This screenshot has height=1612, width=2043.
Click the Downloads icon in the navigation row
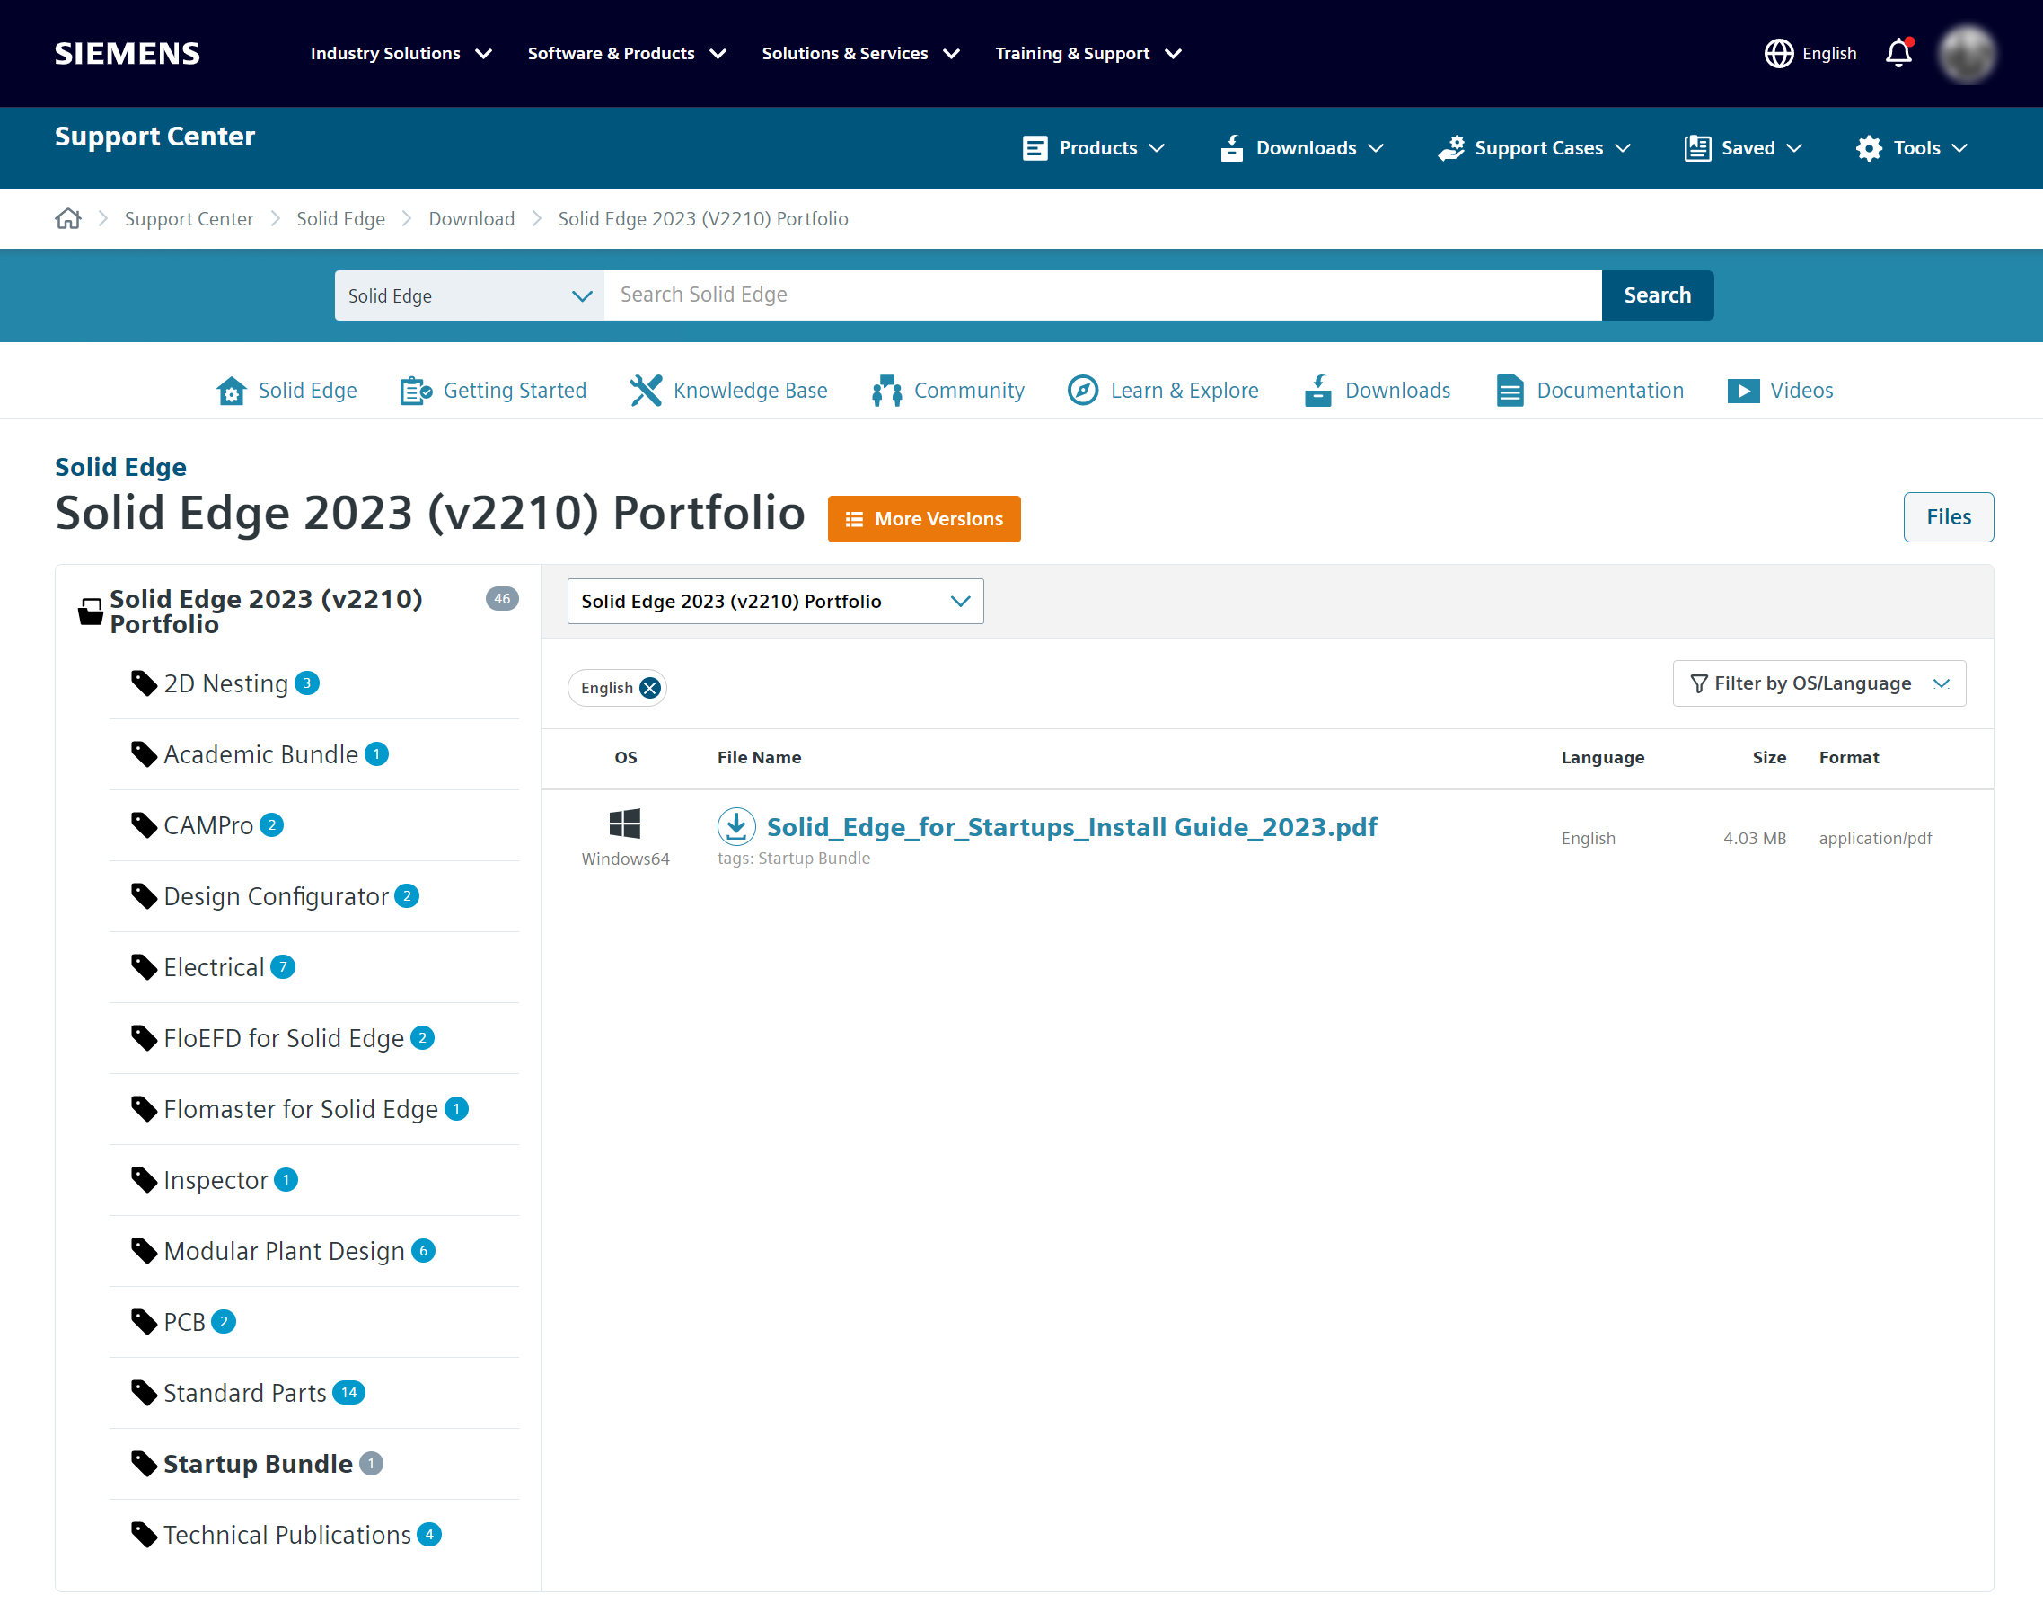coord(1317,390)
